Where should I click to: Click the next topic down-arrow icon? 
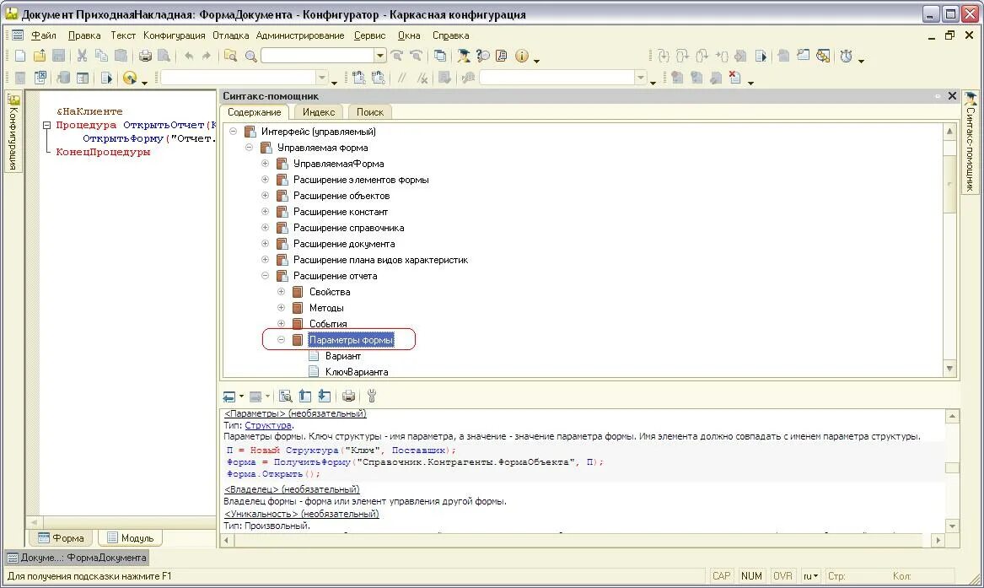pos(325,396)
